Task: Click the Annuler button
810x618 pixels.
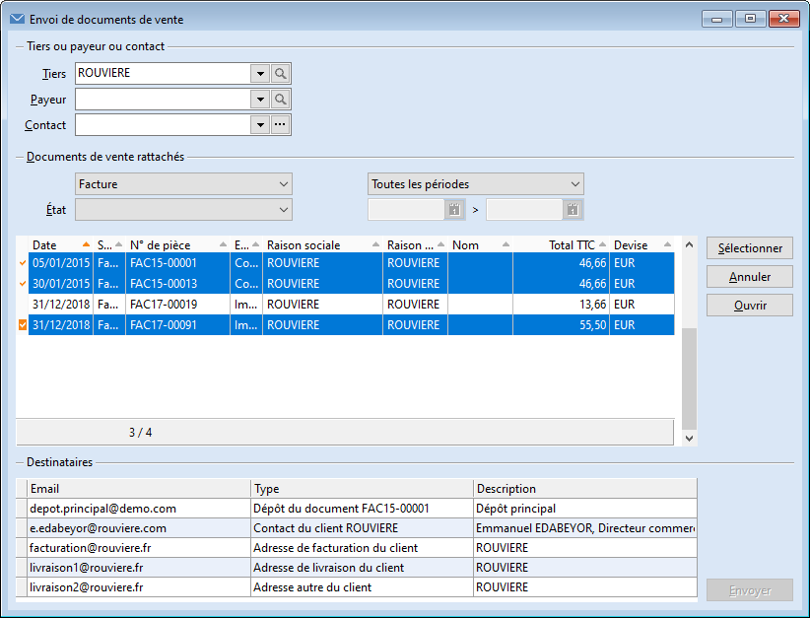Action: (x=750, y=277)
